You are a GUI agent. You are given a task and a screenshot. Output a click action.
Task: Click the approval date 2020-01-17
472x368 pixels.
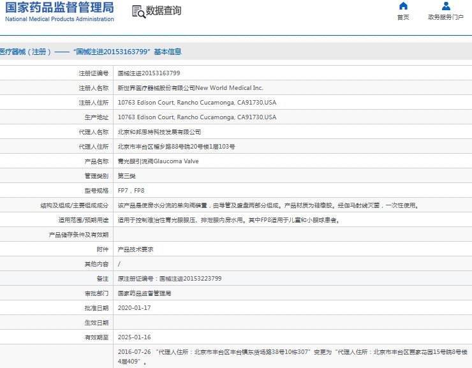[134, 308]
